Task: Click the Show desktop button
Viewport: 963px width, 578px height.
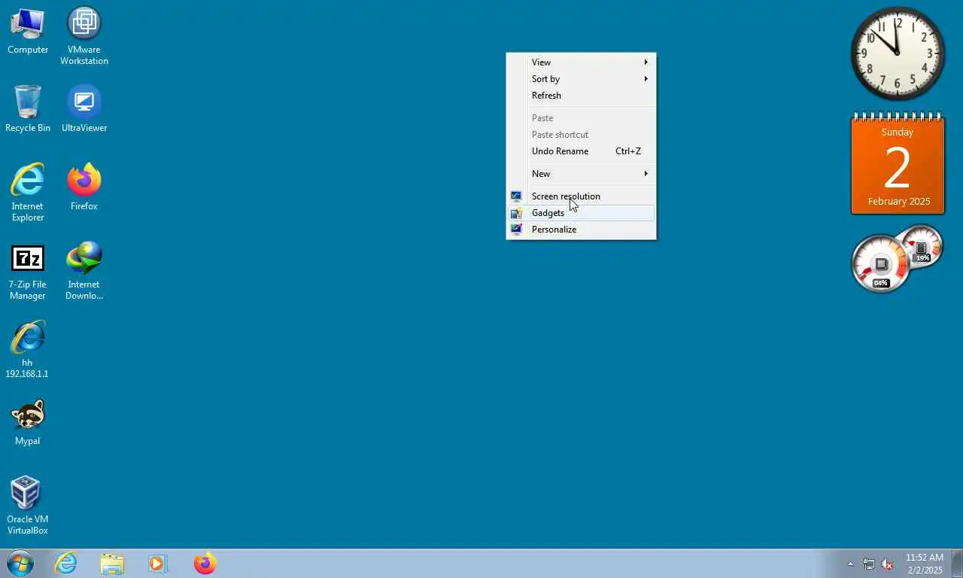Action: coord(957,563)
